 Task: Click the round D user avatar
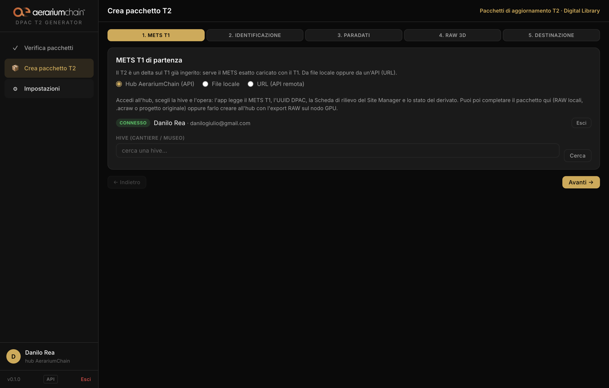[x=13, y=356]
